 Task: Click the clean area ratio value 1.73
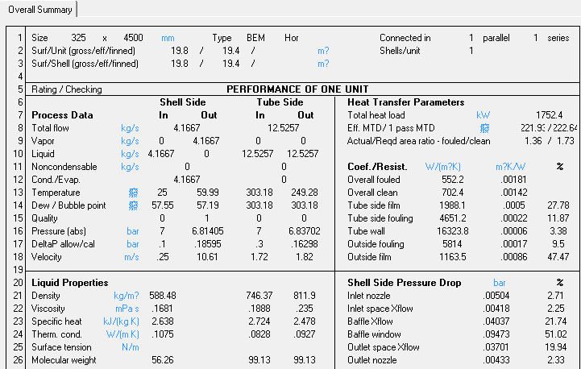point(566,141)
